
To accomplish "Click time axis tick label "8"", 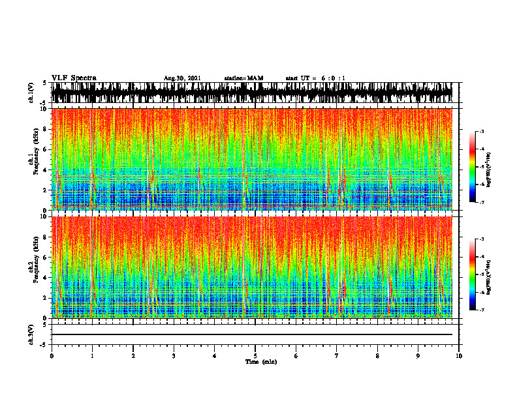I will (x=377, y=356).
